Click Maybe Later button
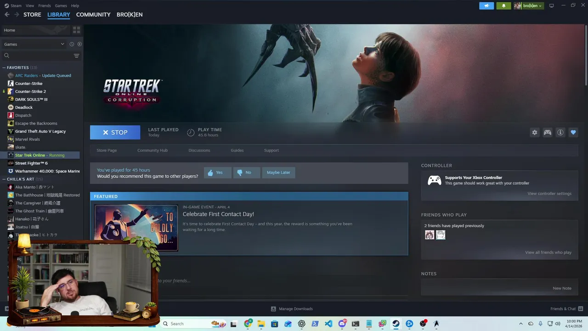 pyautogui.click(x=278, y=172)
